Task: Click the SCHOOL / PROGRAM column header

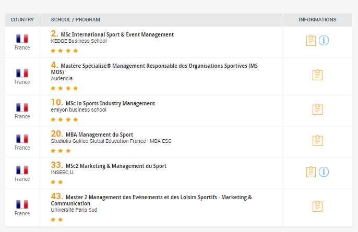Action: pyautogui.click(x=76, y=20)
